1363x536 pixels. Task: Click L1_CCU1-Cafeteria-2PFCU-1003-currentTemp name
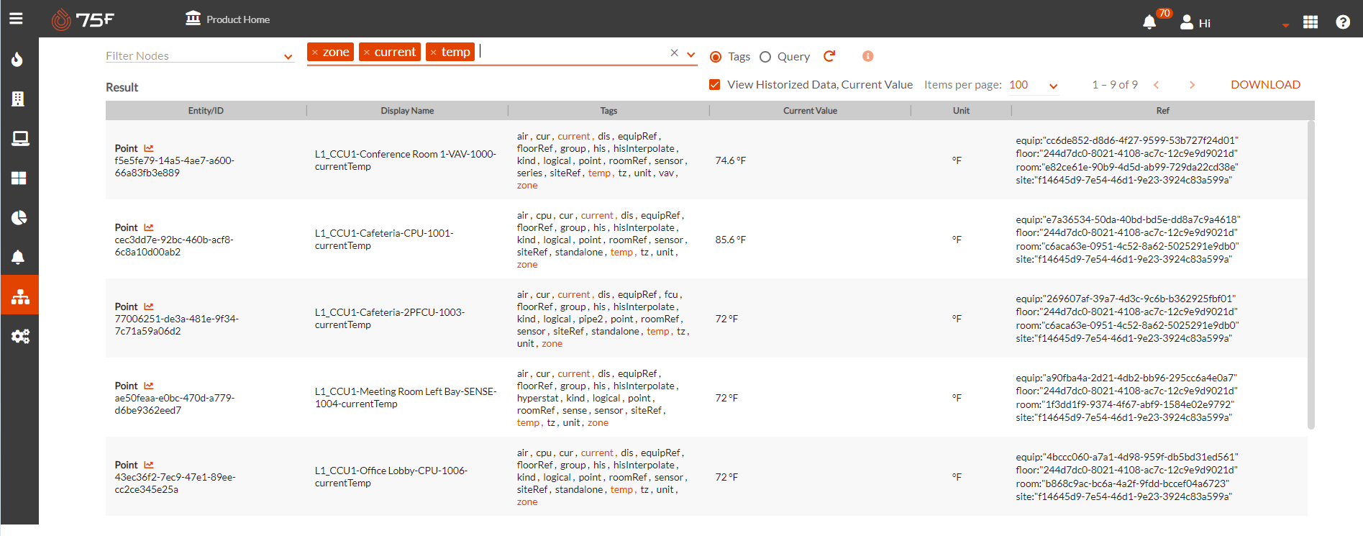tap(390, 319)
